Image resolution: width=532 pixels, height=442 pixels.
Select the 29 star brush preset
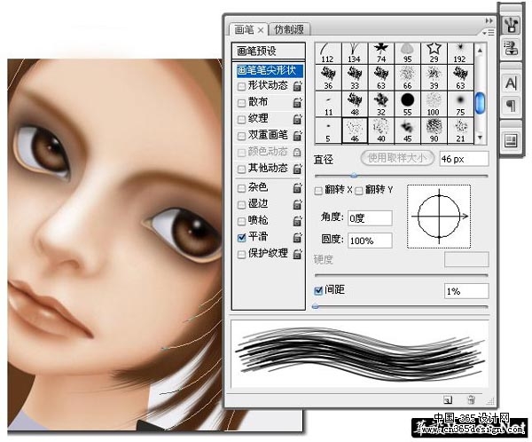pyautogui.click(x=434, y=53)
